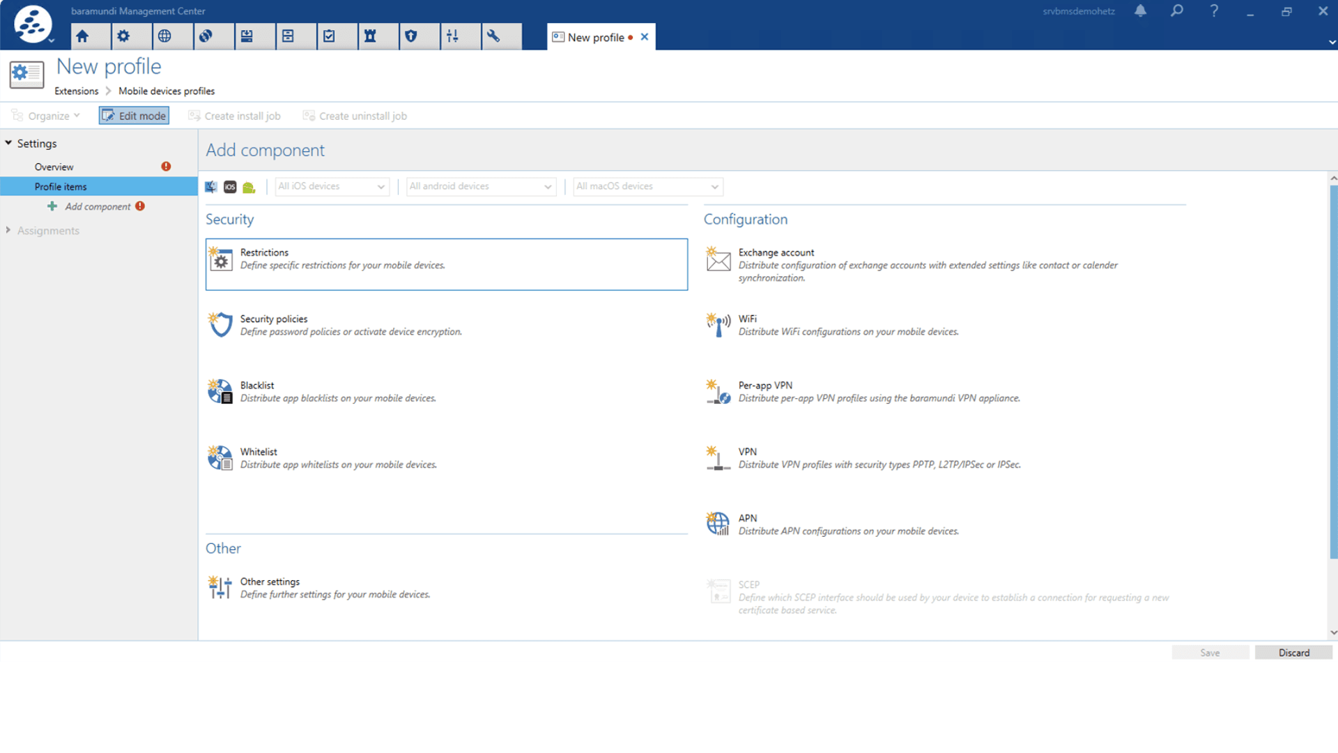Viewport: 1338px width, 753px height.
Task: Click the Save button
Action: coord(1210,653)
